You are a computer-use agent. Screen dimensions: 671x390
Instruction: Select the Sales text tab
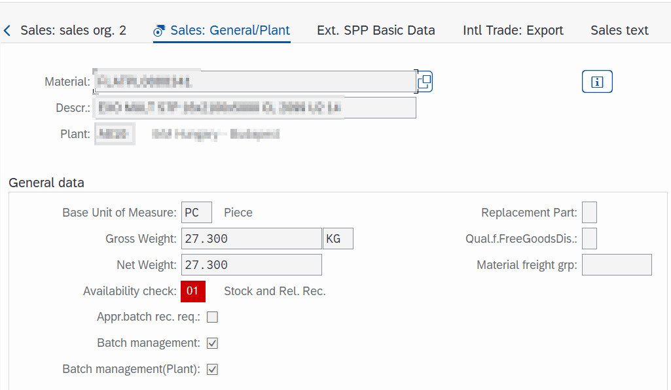[619, 30]
